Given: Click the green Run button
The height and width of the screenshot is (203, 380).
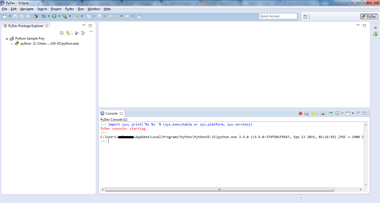Looking at the screenshot, I should 54,16.
